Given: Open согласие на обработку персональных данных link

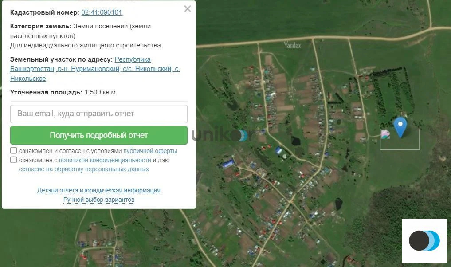Looking at the screenshot, I should 84,169.
